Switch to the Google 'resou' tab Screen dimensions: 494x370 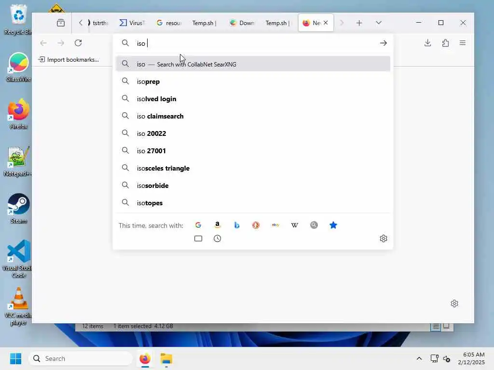(169, 23)
